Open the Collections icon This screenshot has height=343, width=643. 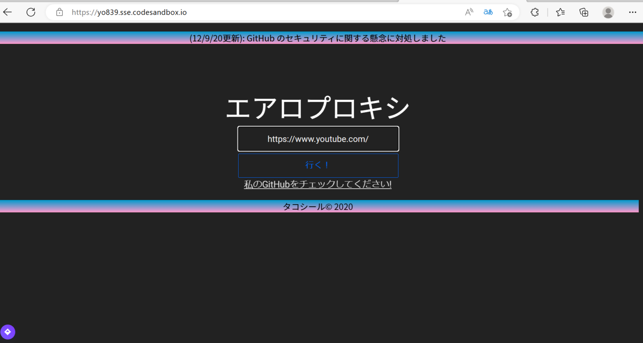coord(583,12)
